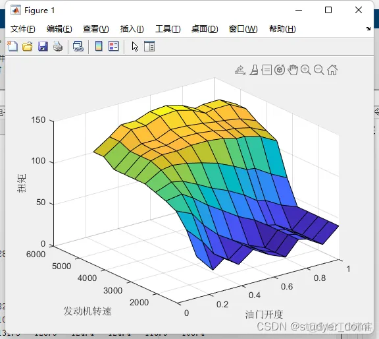Insert a colorbar from the toolbar
The width and height of the screenshot is (379, 339).
point(99,46)
